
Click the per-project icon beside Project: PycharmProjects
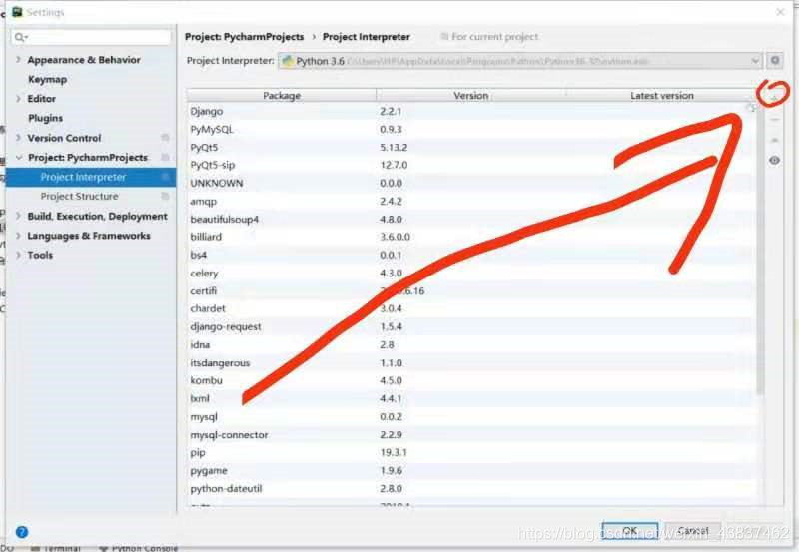(x=165, y=157)
